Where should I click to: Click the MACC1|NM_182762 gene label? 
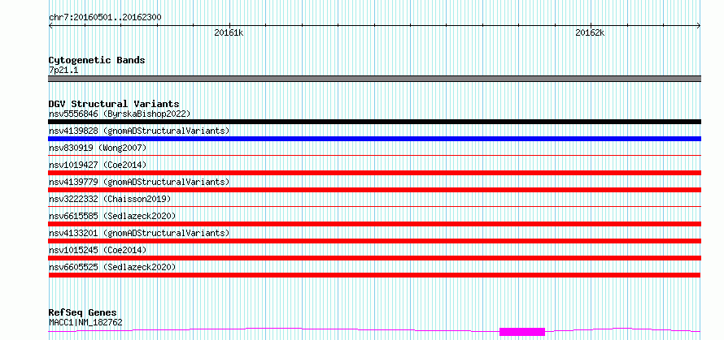click(85, 322)
